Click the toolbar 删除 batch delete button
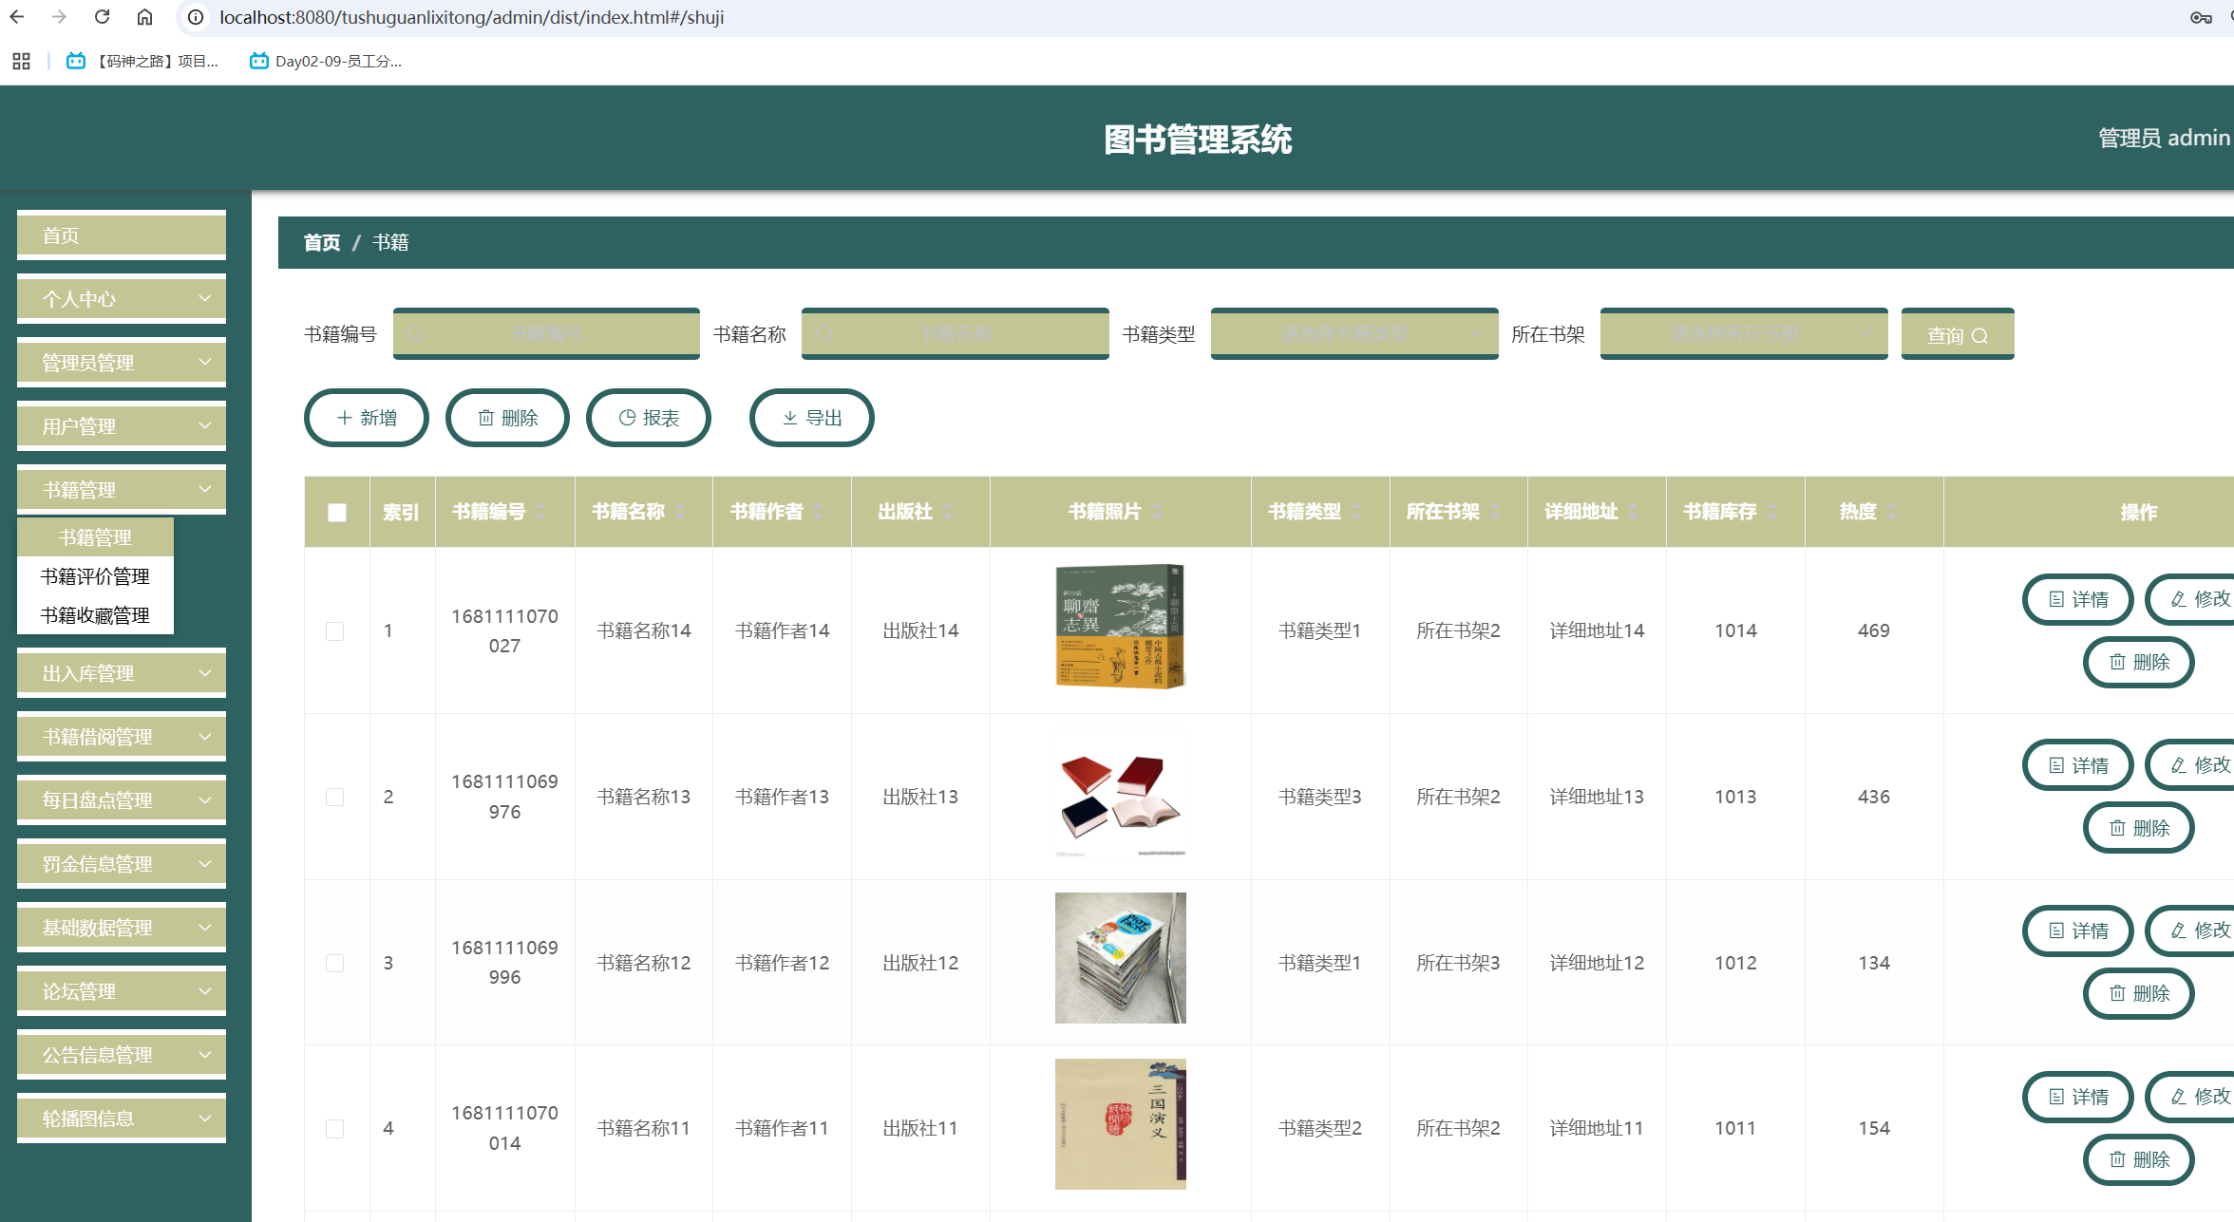The height and width of the screenshot is (1222, 2234). (x=507, y=418)
